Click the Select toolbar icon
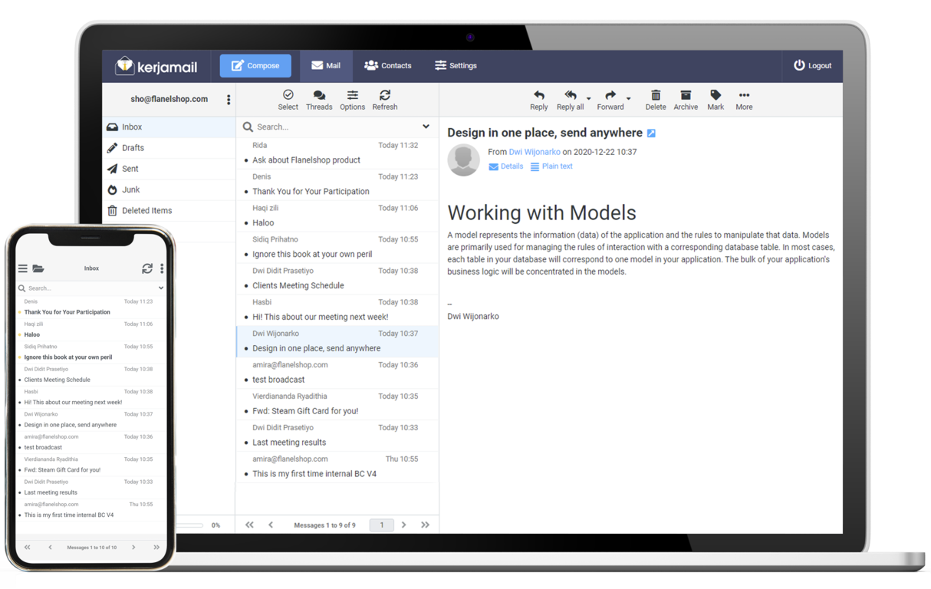931x589 pixels. coord(288,100)
